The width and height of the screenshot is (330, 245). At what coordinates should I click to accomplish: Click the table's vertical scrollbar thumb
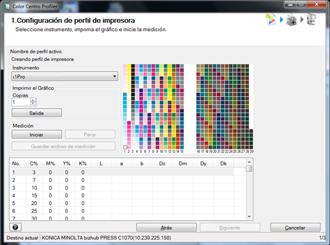(249, 169)
